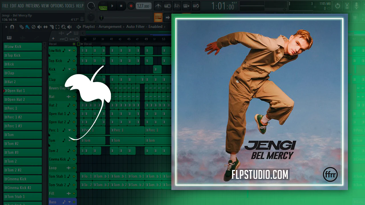Click the orange step editing keyboard icon
Image resolution: width=365 pixels, height=205 pixels.
click(158, 17)
